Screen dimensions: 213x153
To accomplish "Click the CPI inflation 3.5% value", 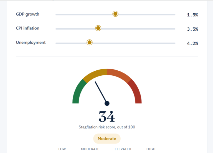I will tap(192, 29).
